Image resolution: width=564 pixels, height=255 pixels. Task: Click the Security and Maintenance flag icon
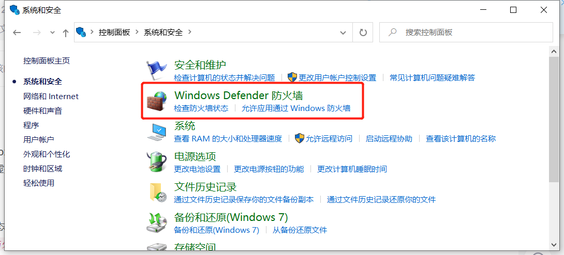[157, 70]
